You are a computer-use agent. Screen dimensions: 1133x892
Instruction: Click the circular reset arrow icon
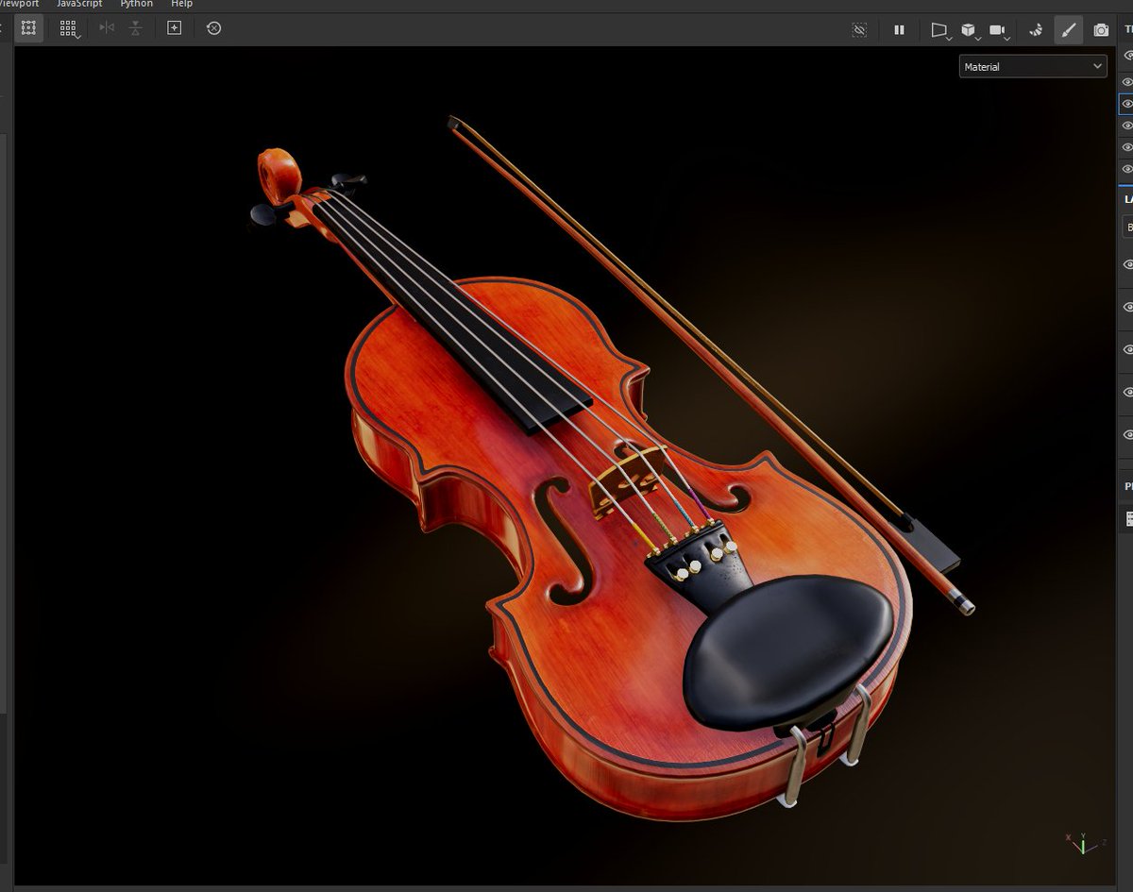pyautogui.click(x=213, y=28)
